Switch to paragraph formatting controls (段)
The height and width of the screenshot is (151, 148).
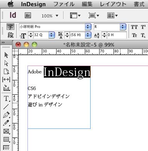[10, 35]
